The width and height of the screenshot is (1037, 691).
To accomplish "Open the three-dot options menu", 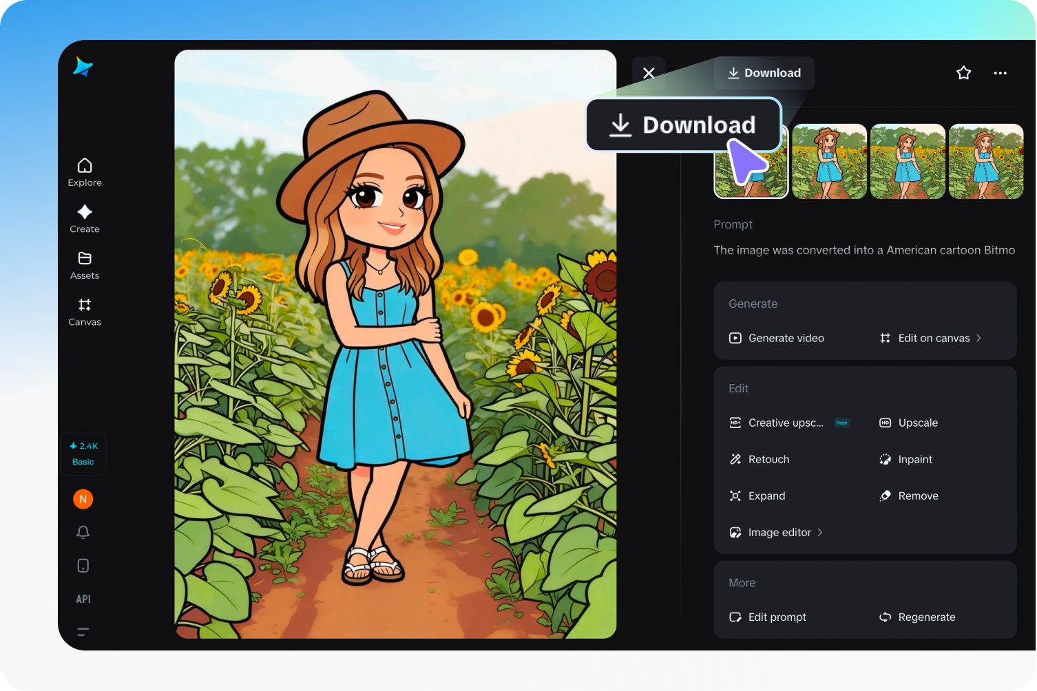I will (1000, 72).
